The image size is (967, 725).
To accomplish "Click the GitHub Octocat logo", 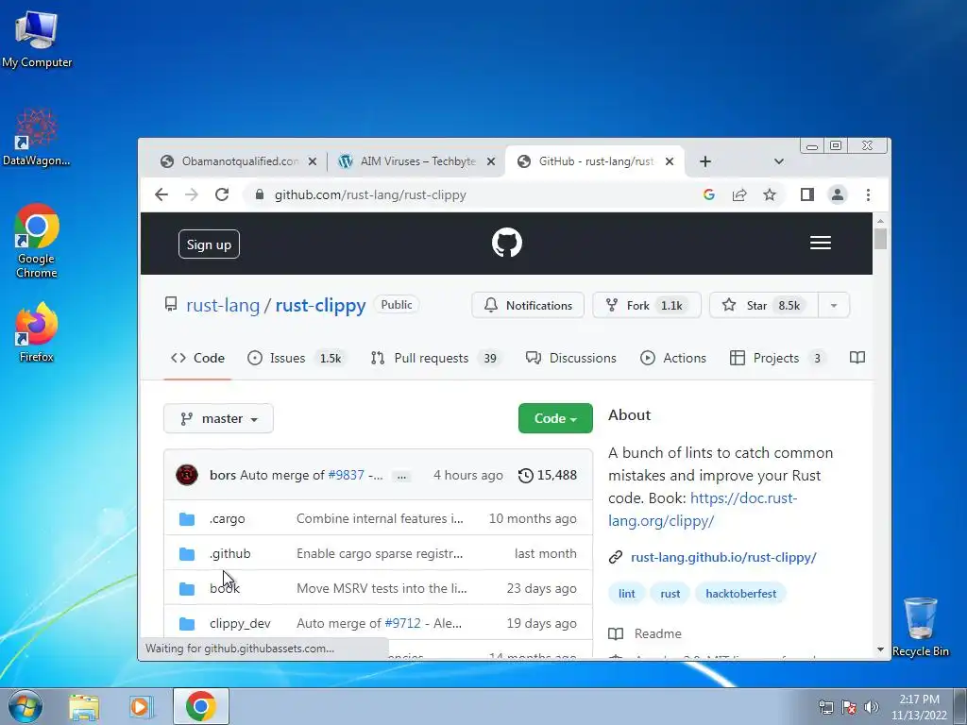I will [507, 243].
